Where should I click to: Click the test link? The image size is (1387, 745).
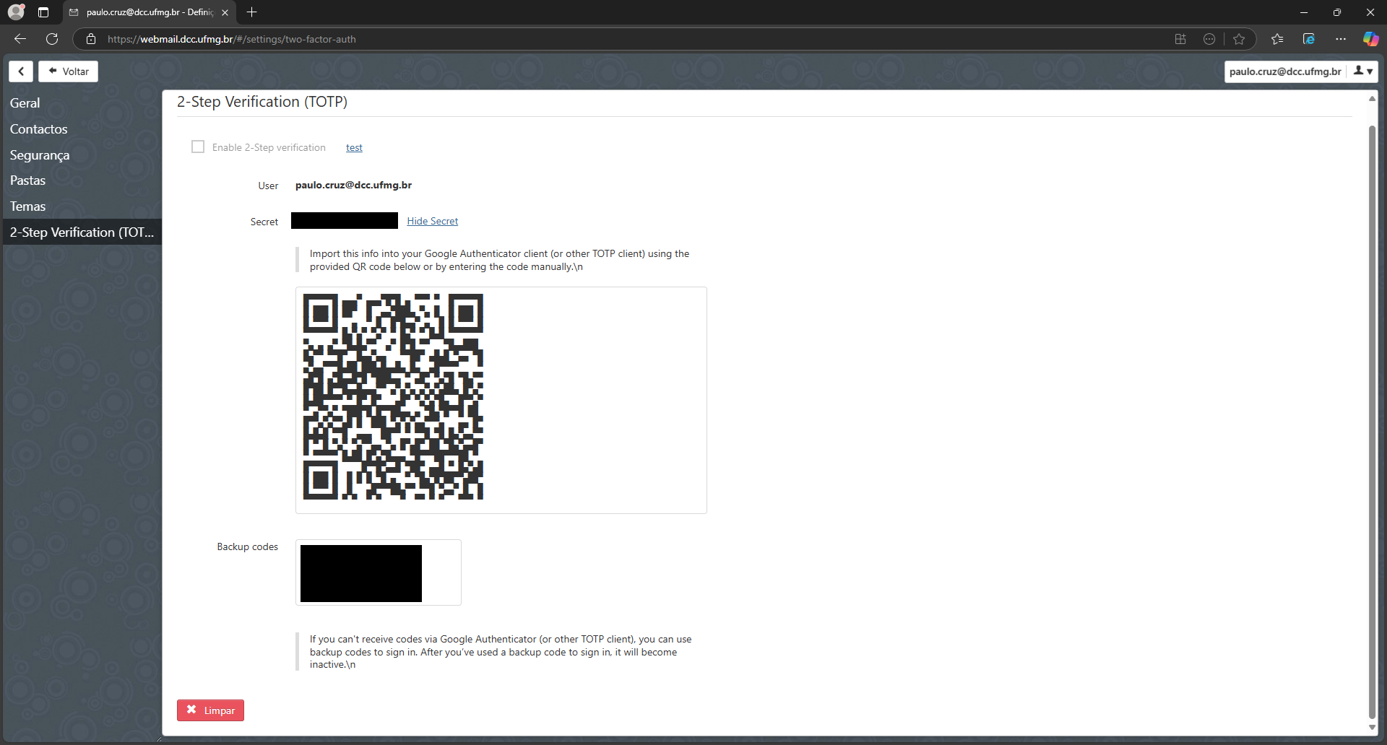[x=354, y=148]
